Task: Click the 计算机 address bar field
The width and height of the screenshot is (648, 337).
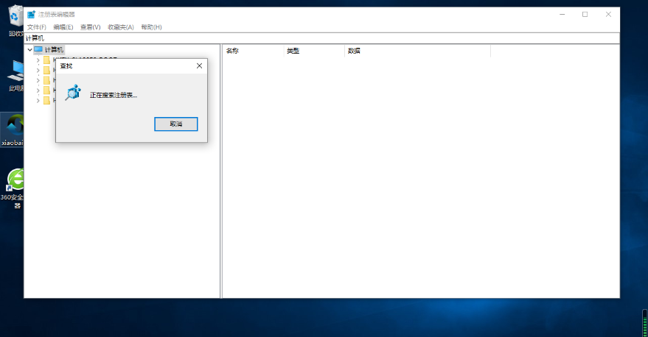Action: click(295, 38)
